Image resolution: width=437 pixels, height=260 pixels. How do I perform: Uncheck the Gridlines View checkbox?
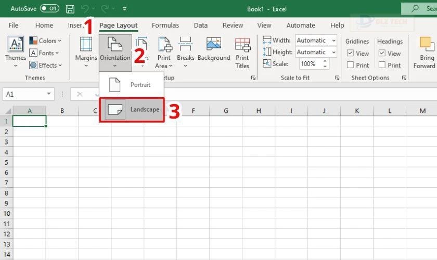(x=351, y=53)
